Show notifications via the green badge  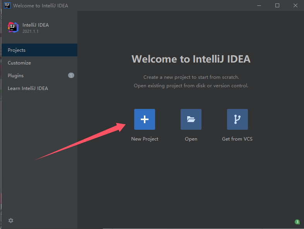(x=297, y=222)
